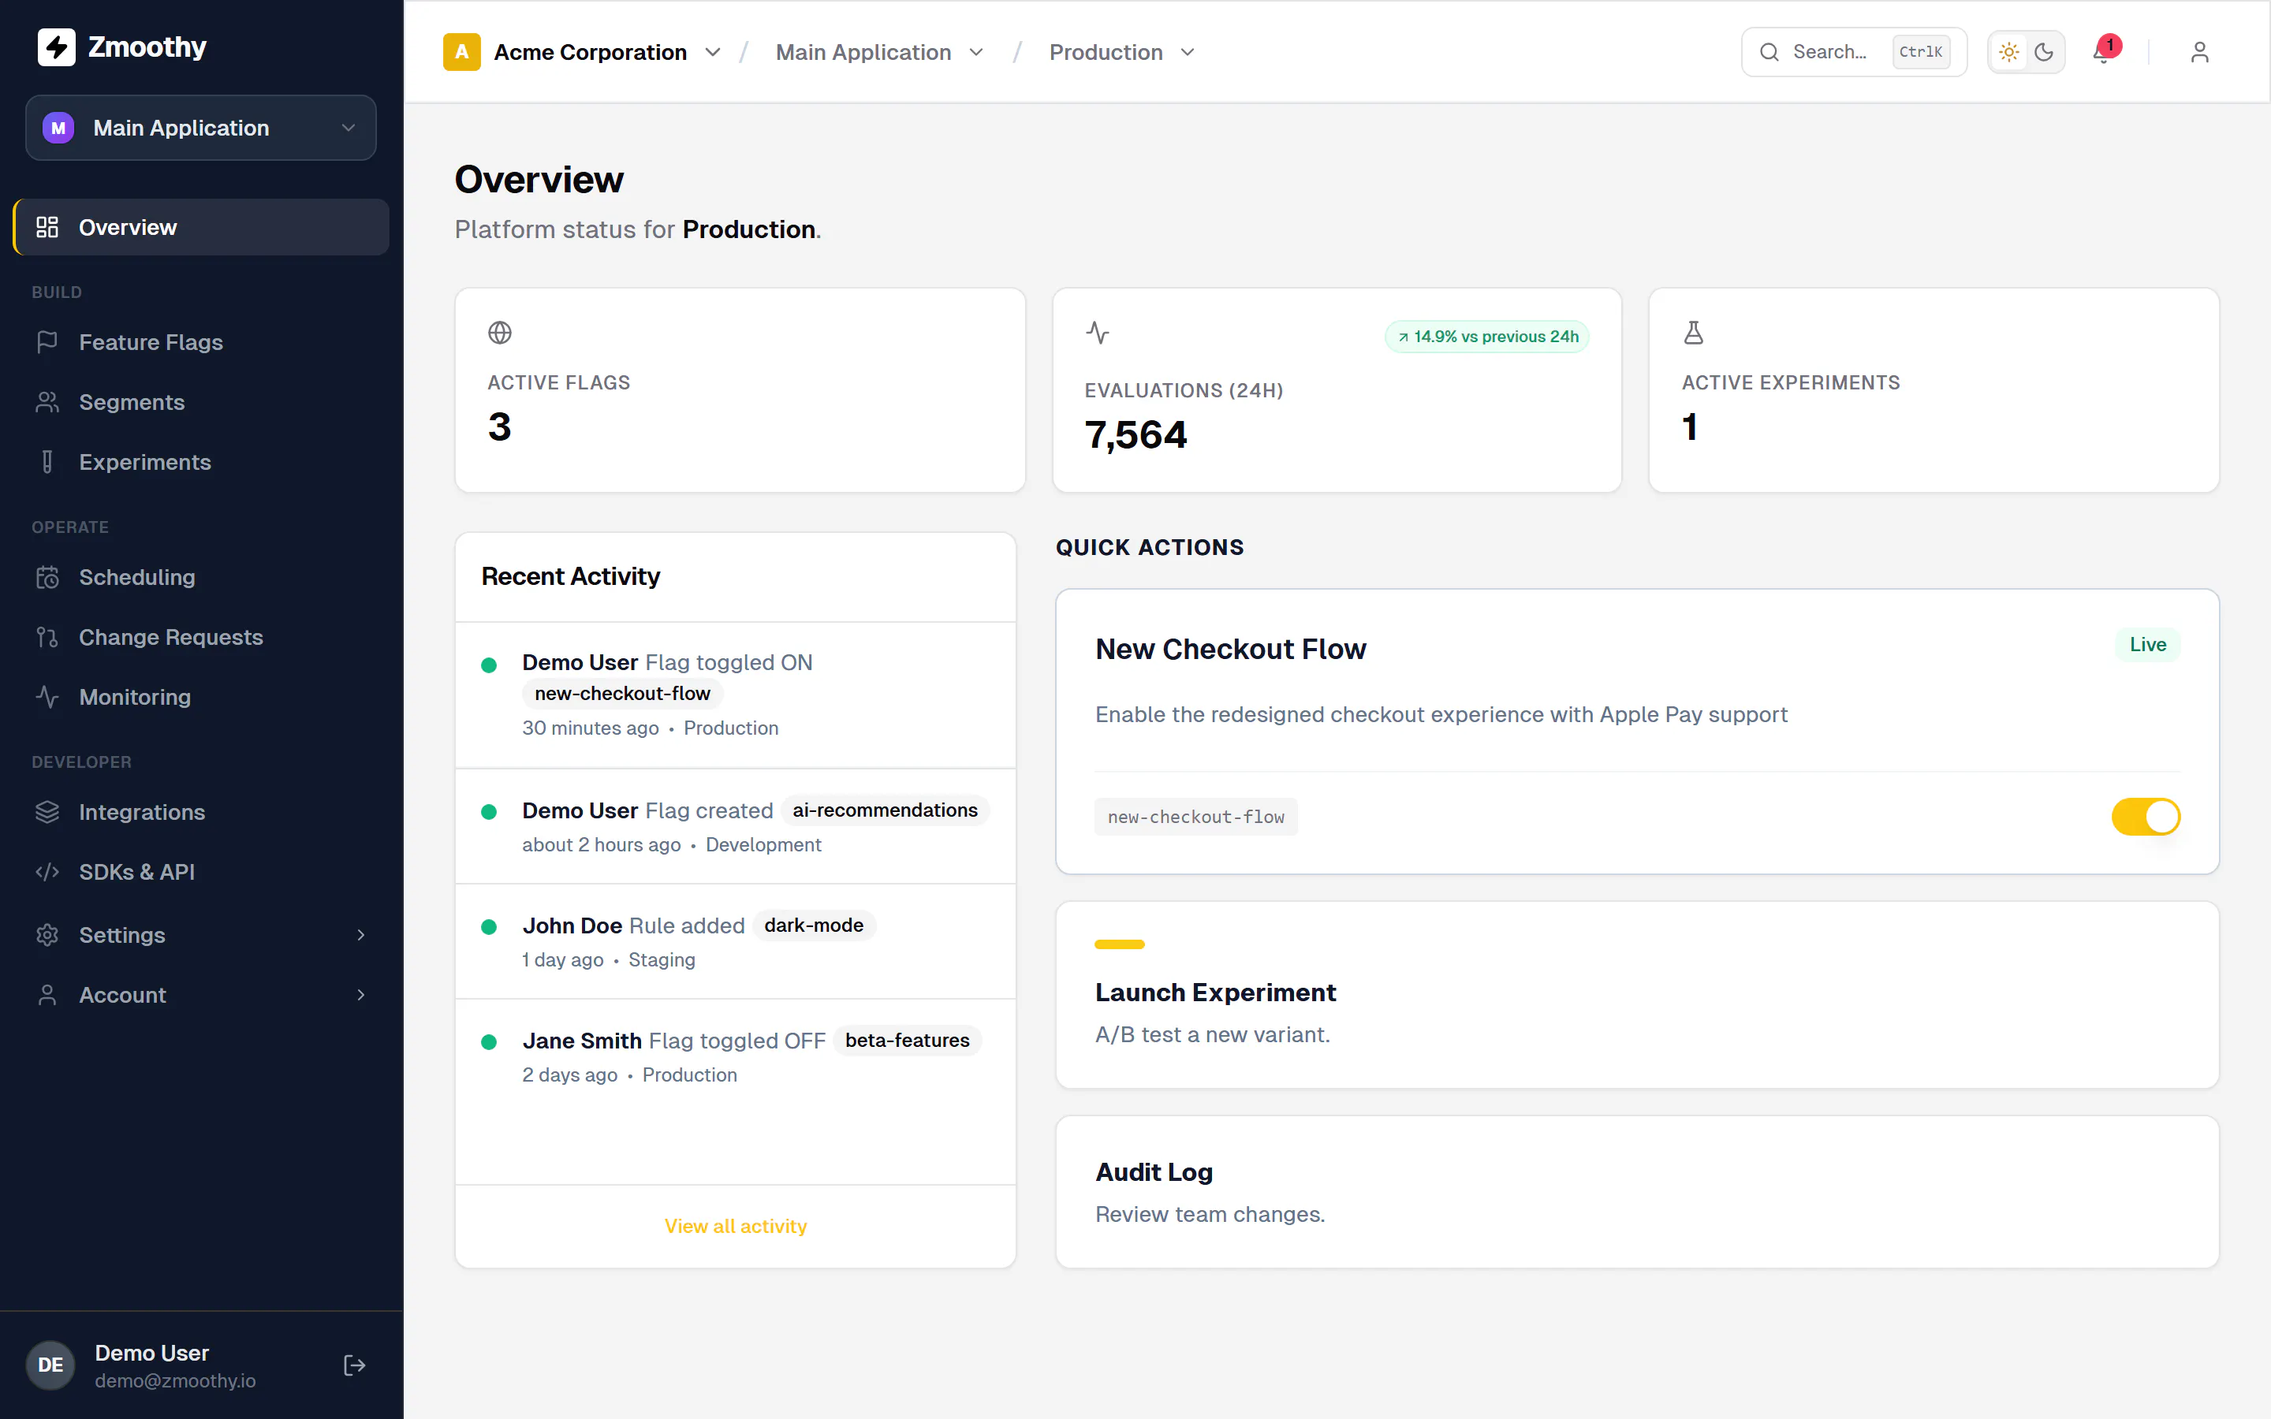Click the DE user avatar
This screenshot has width=2271, height=1419.
click(50, 1365)
